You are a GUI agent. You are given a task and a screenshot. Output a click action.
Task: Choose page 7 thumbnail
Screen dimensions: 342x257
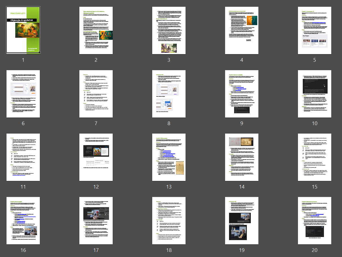(x=96, y=94)
